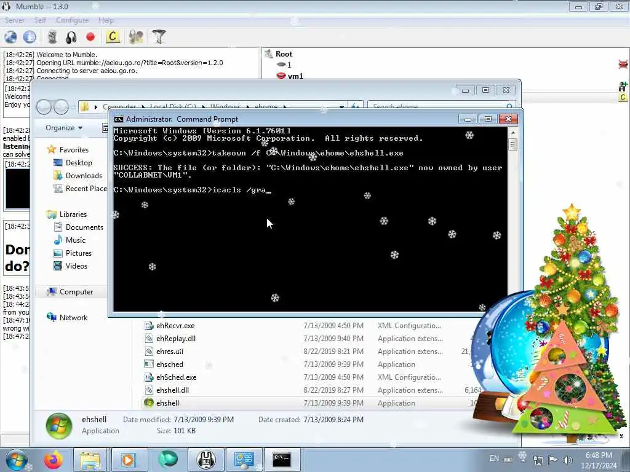This screenshot has width=630, height=472.
Task: Click the ehshell Windows logo in details pane
Action: (59, 425)
